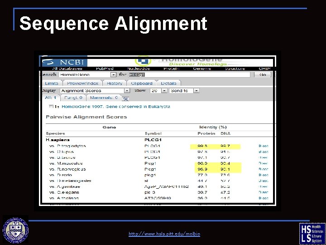This screenshot has height=245, width=326.
Task: Click the search field containing PLCg1
Action: [x=189, y=74]
